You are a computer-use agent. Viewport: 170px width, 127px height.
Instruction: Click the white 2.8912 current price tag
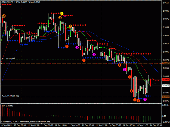click(166, 86)
